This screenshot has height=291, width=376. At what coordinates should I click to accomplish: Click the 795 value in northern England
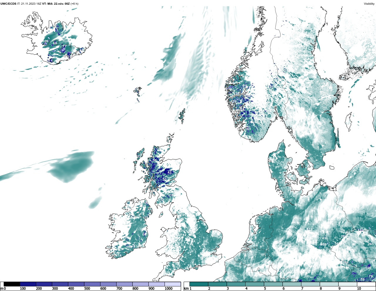[x=183, y=215]
